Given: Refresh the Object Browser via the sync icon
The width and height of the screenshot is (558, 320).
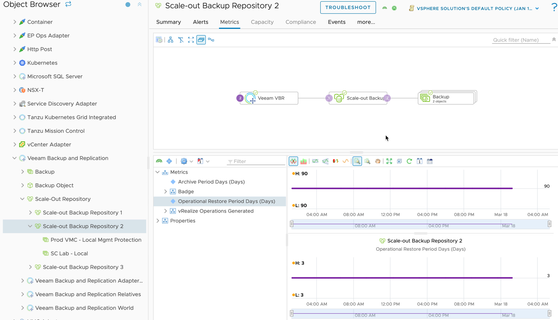Looking at the screenshot, I should pos(68,4).
